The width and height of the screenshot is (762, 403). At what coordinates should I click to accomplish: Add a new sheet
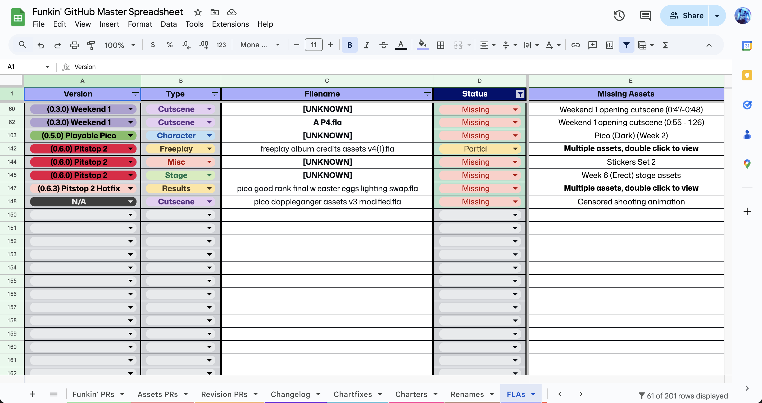[33, 394]
